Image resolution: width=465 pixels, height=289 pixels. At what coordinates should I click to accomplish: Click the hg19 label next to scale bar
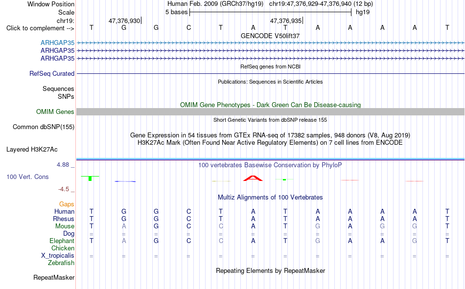pyautogui.click(x=363, y=12)
